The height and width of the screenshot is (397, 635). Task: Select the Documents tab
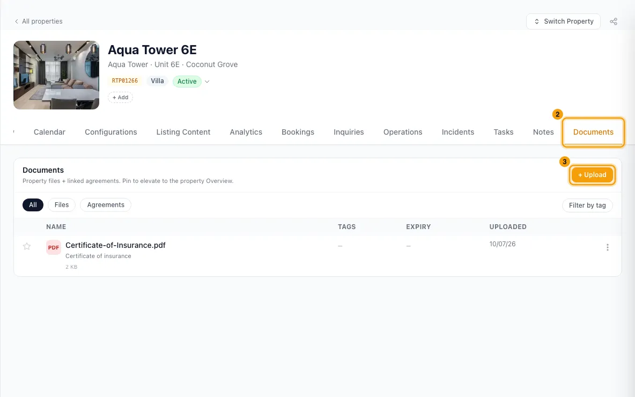(593, 132)
